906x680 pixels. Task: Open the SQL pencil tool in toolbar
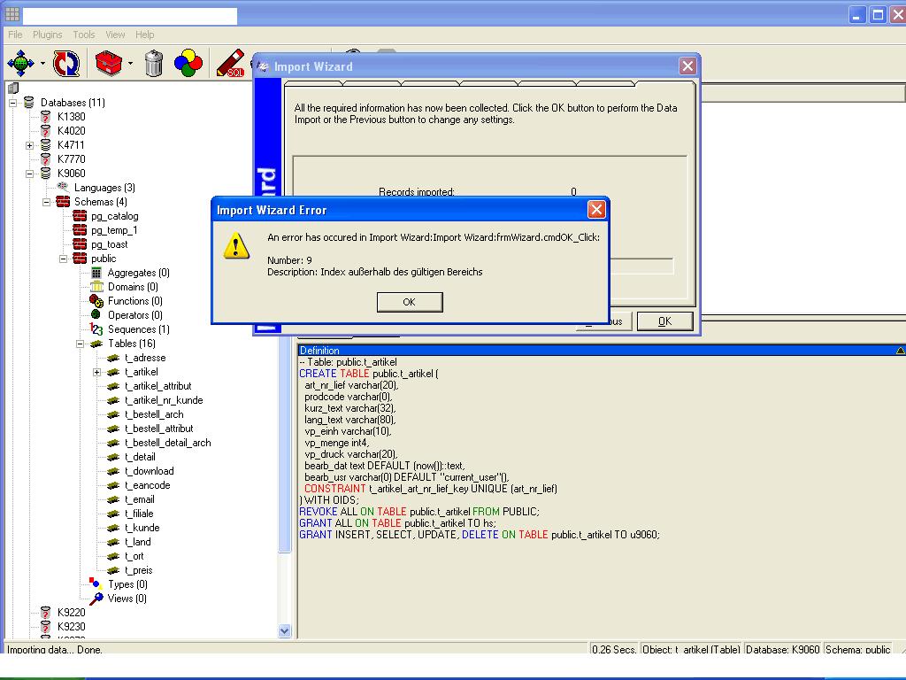click(230, 63)
